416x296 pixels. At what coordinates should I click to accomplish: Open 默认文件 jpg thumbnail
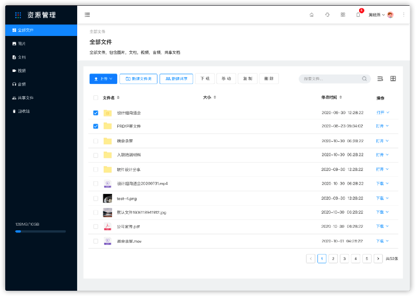point(107,213)
